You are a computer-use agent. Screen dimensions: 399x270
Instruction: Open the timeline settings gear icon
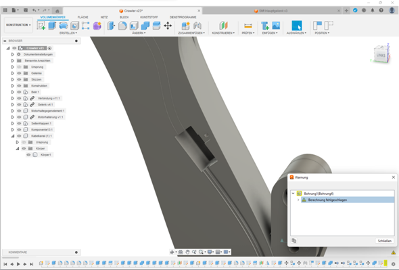(393, 264)
